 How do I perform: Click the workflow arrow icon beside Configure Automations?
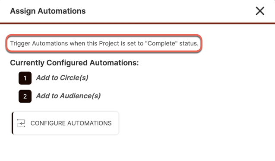pos(21,123)
